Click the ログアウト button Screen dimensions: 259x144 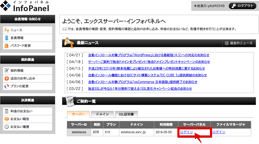coord(243,6)
